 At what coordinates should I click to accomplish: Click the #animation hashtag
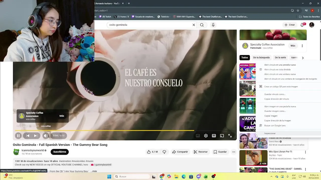65,161
